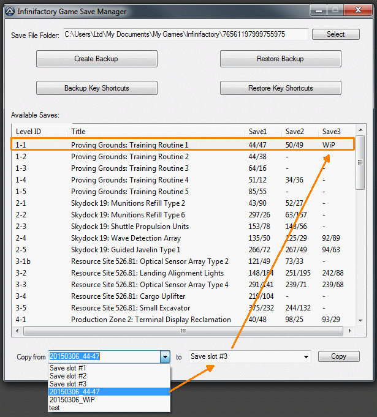Click the Select folder button
This screenshot has width=377, height=417.
pos(336,34)
